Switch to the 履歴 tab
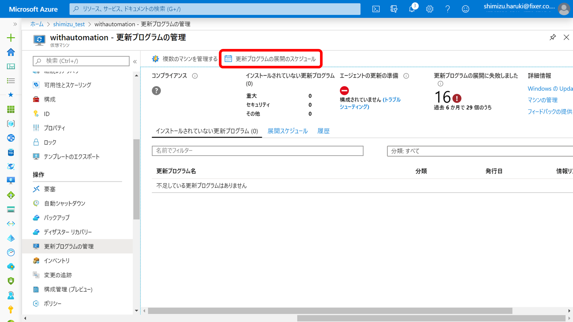 pyautogui.click(x=323, y=131)
